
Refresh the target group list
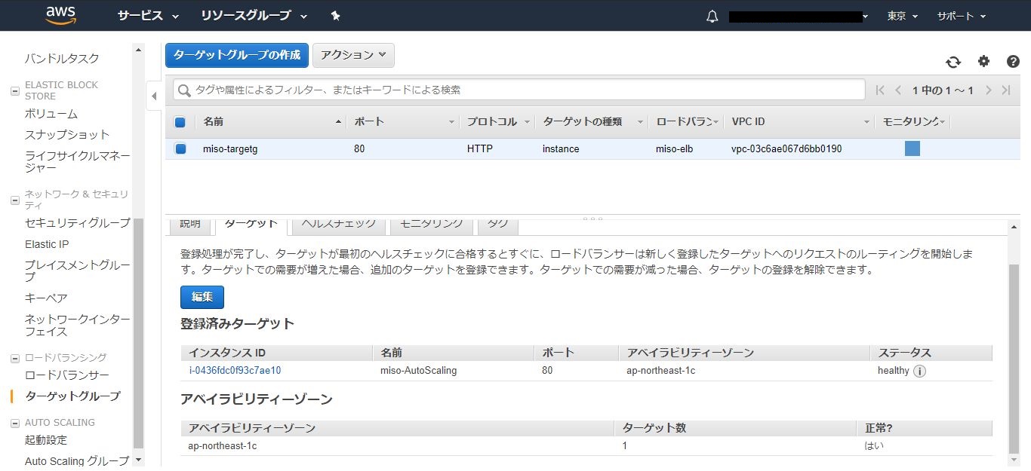[x=953, y=62]
